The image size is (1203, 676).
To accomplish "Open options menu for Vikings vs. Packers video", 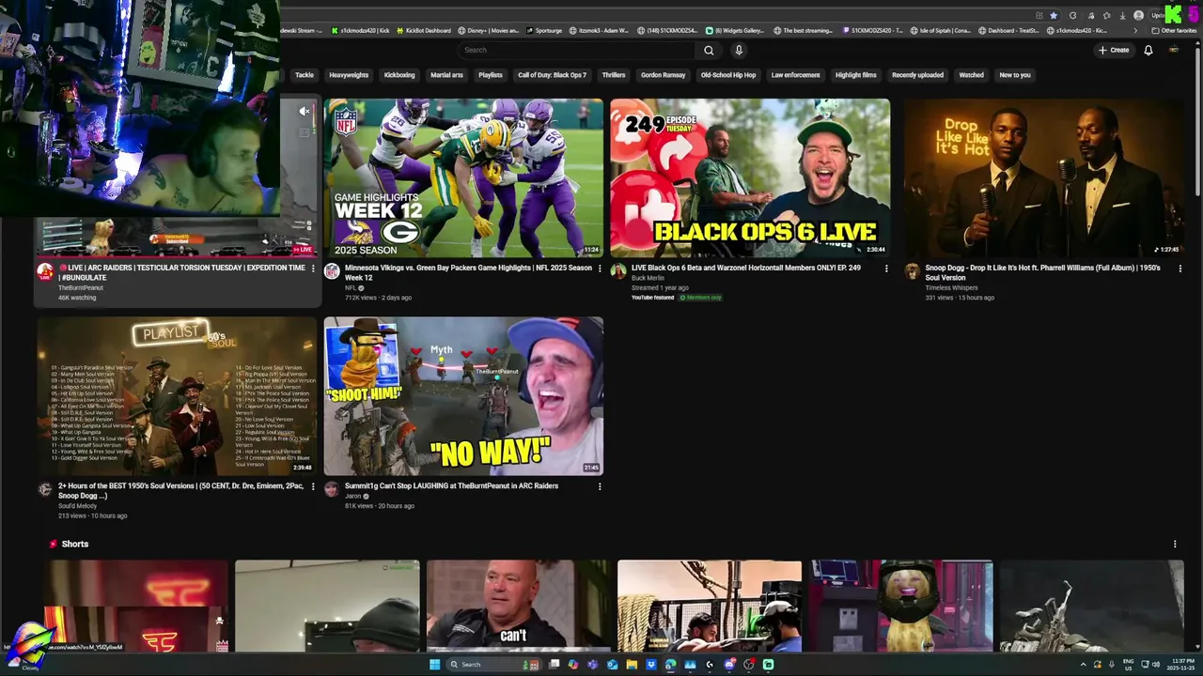I will click(600, 269).
